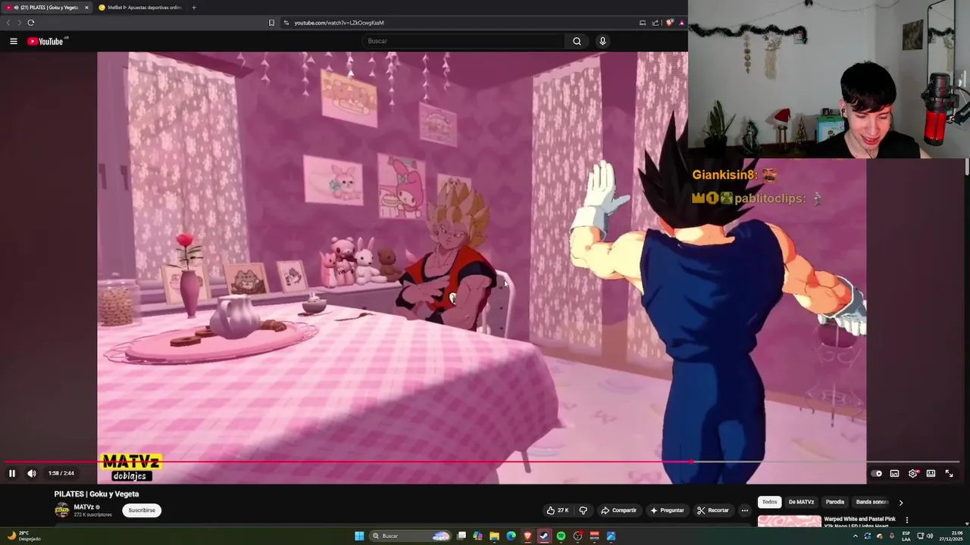Open Spotify from the taskbar
Screen dimensions: 970x545
[561, 536]
